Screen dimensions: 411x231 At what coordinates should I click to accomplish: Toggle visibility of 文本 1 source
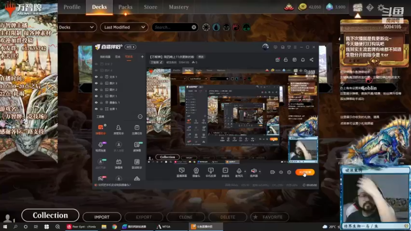point(96,77)
